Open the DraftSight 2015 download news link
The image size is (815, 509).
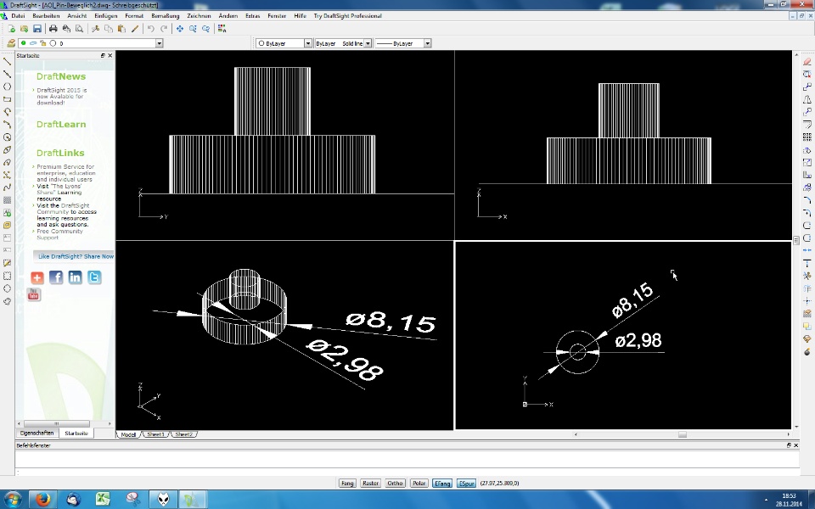pos(62,96)
